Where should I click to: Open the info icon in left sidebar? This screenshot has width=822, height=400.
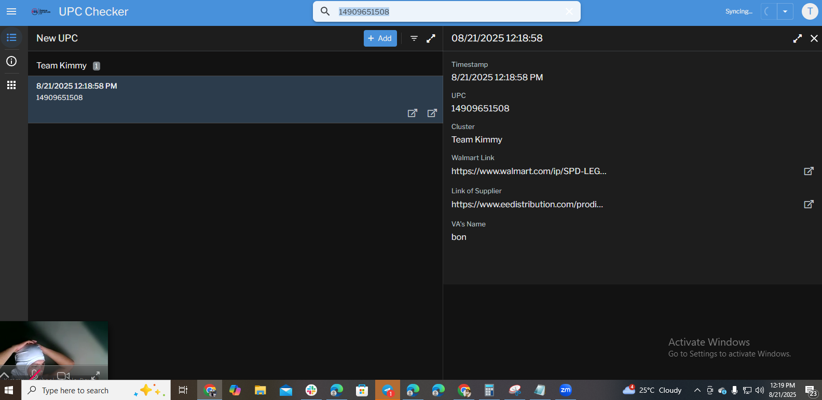tap(11, 61)
